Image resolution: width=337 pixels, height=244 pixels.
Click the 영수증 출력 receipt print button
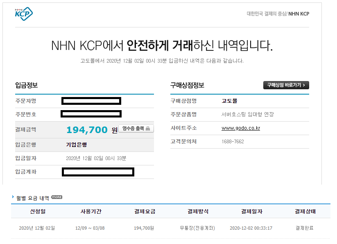coord(136,129)
